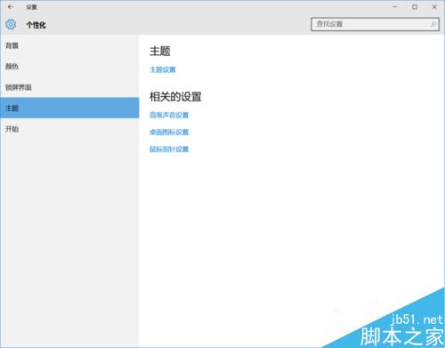Open the 背景 section
Screen dimensions: 445x348
tap(69, 45)
